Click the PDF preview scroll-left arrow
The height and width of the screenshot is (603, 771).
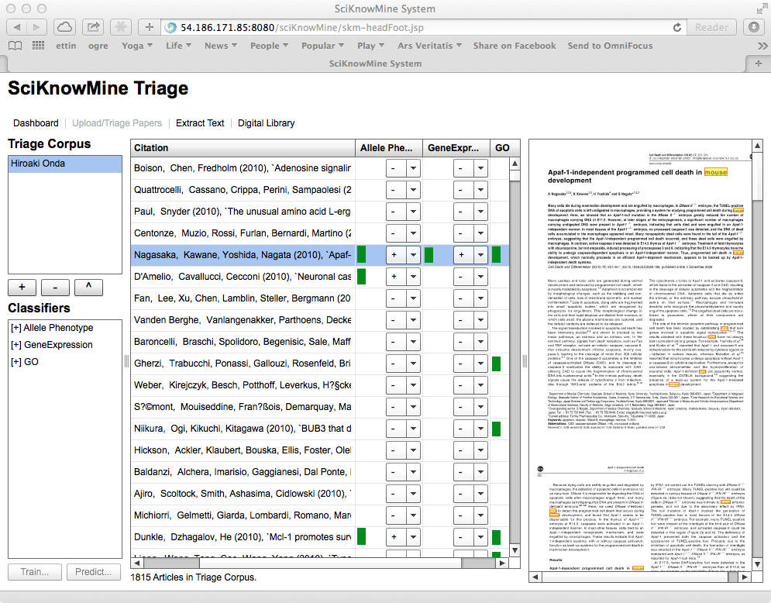pos(535,577)
